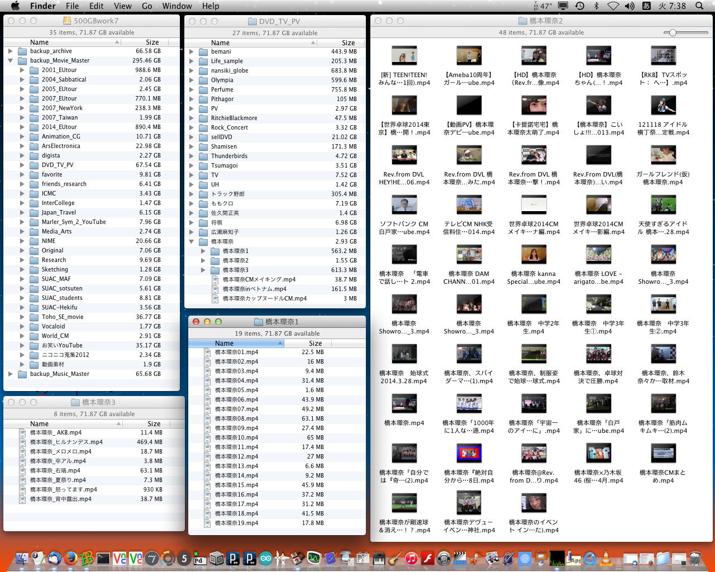Open GarageBand guitar icon in Dock
Viewport: 715px width, 572px height.
[395, 558]
